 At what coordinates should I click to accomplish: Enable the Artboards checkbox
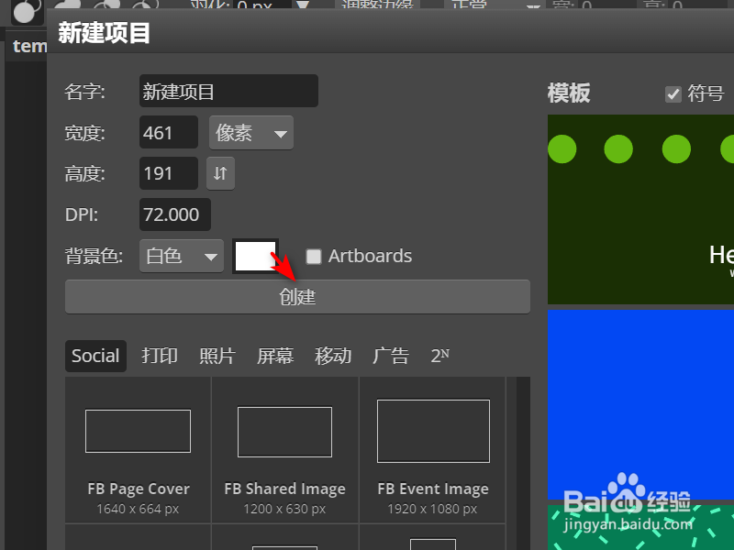click(314, 257)
